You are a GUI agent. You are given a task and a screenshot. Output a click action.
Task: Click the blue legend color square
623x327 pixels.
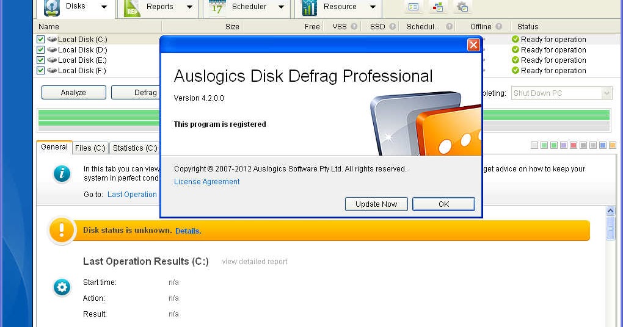tap(603, 145)
